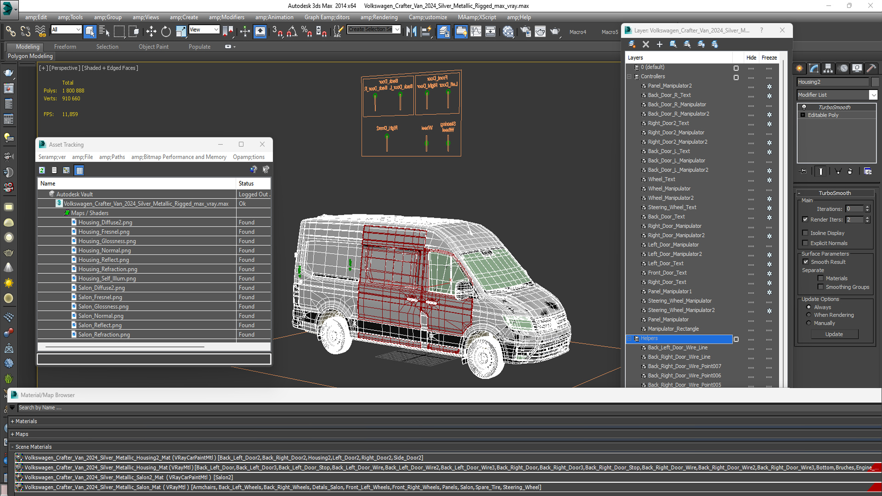
Task: Open the Hierarchy command panel tab
Action: point(828,68)
